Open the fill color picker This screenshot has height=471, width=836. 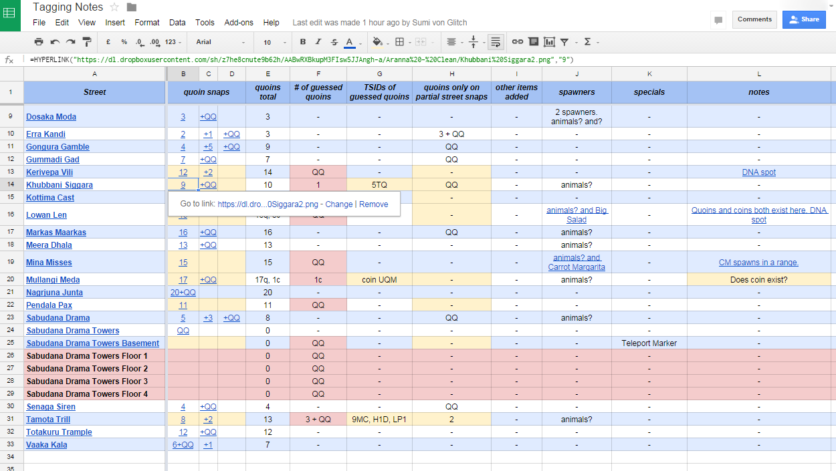379,42
